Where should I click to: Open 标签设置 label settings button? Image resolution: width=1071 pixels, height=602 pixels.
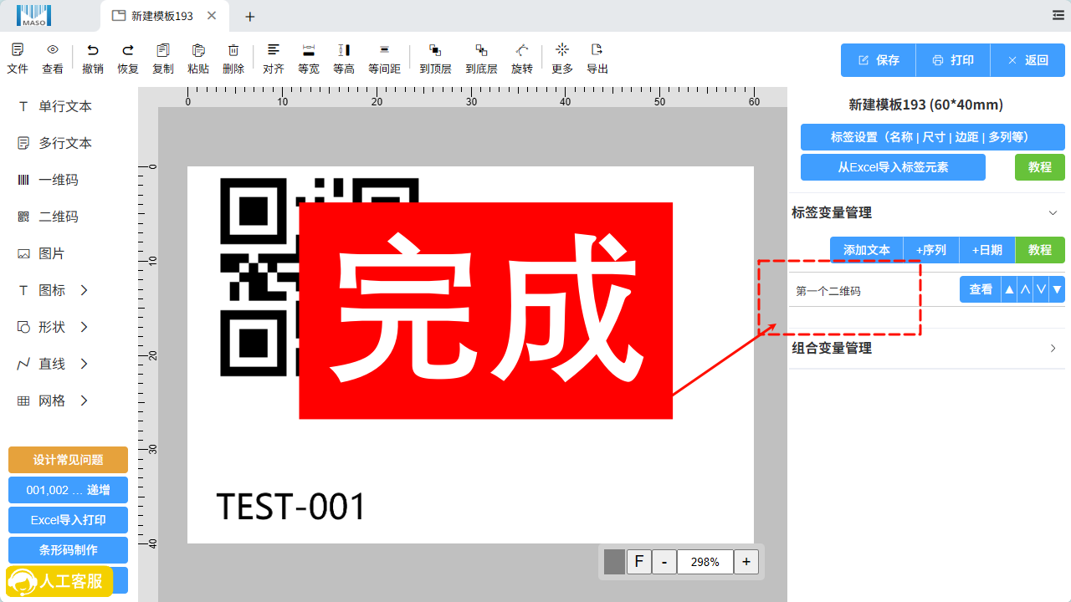pyautogui.click(x=933, y=137)
